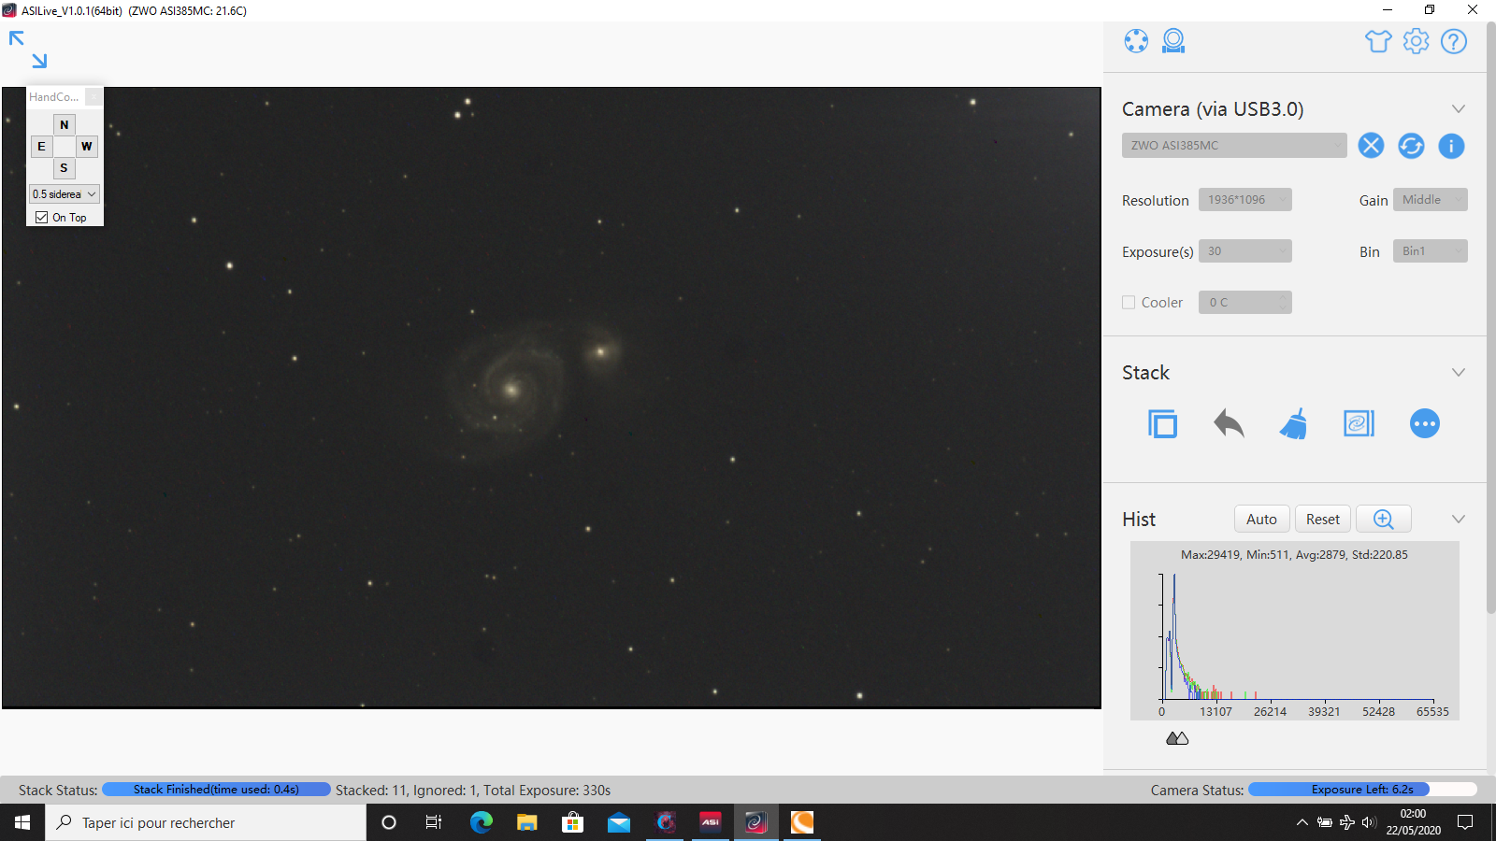Image resolution: width=1496 pixels, height=841 pixels.
Task: Open the notification center icon
Action: [1466, 822]
